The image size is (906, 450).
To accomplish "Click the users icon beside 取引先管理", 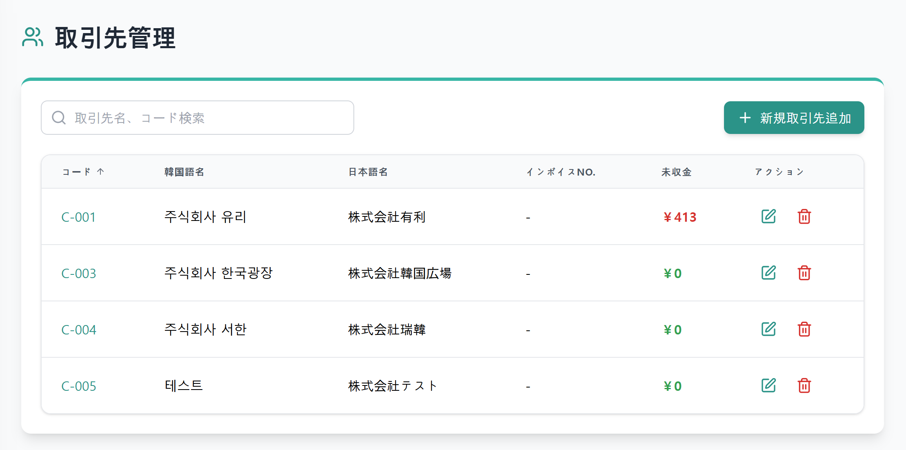I will click(x=33, y=37).
